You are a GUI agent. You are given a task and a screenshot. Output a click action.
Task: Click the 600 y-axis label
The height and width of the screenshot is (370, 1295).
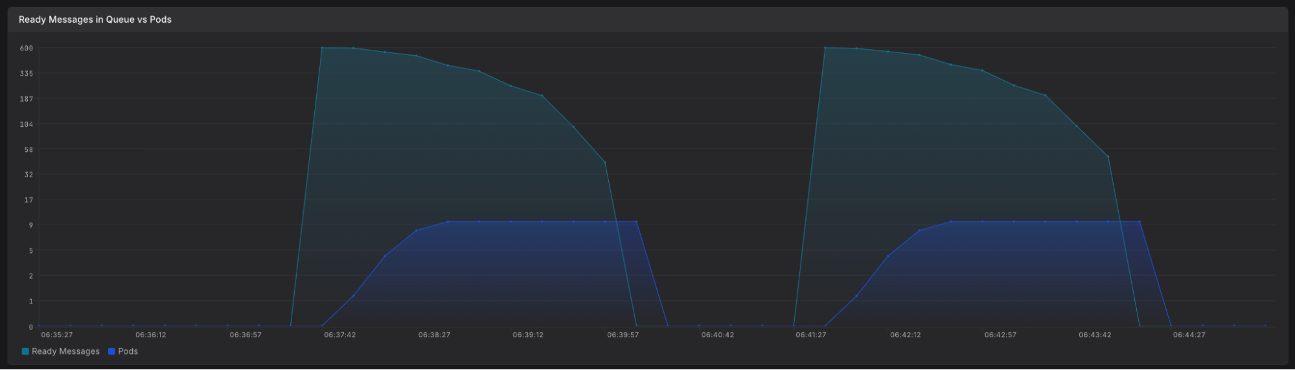[27, 49]
